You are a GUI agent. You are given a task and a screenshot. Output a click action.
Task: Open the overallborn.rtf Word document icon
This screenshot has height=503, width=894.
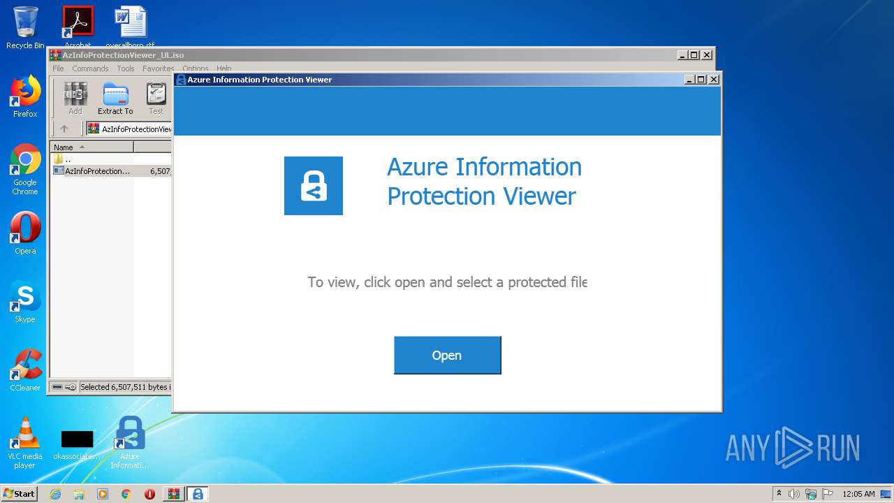coord(131,27)
